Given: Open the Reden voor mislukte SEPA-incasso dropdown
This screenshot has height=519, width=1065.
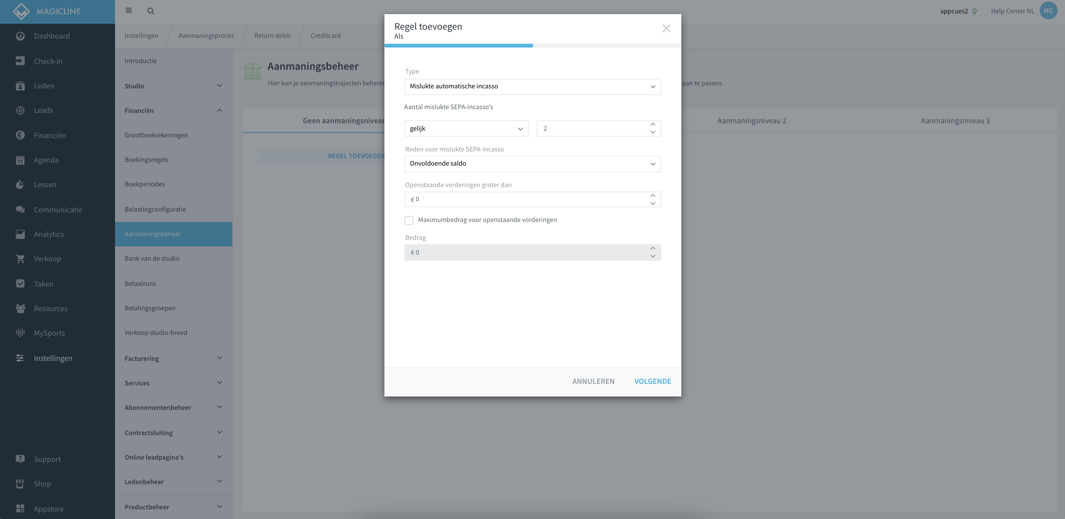Looking at the screenshot, I should pyautogui.click(x=532, y=164).
